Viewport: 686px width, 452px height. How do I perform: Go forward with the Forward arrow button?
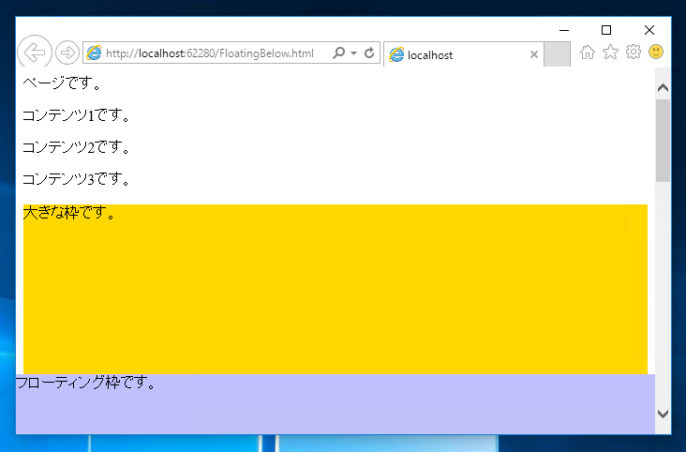[x=67, y=53]
